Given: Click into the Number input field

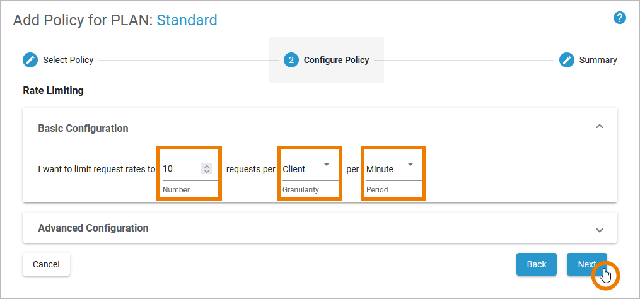Looking at the screenshot, I should 180,168.
